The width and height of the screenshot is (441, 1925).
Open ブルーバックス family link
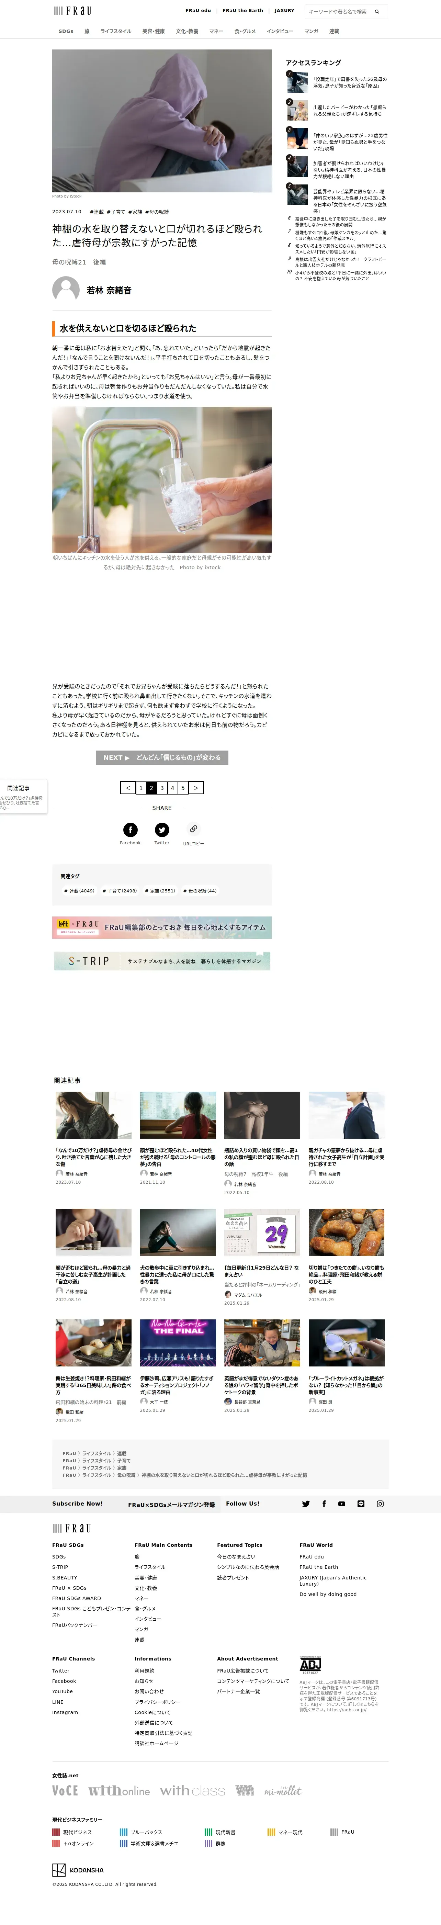tap(141, 1832)
